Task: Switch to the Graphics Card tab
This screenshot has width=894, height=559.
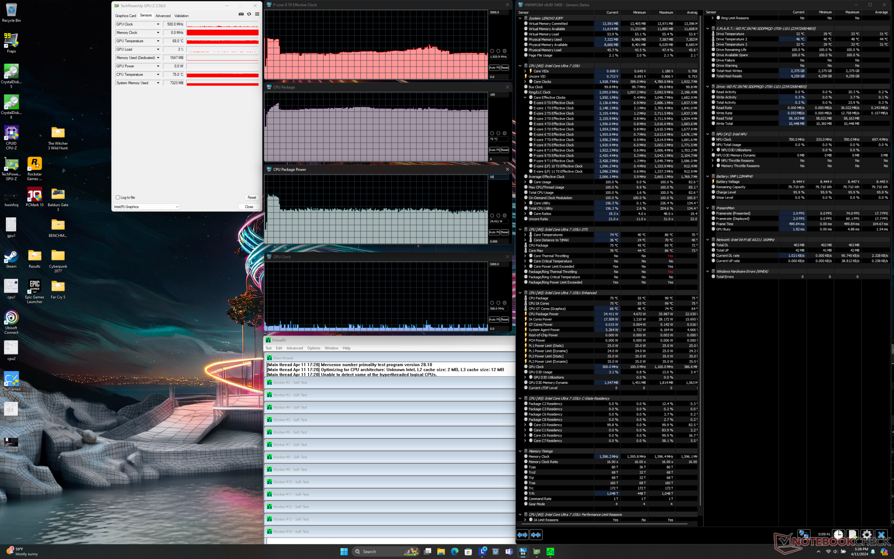Action: (126, 16)
